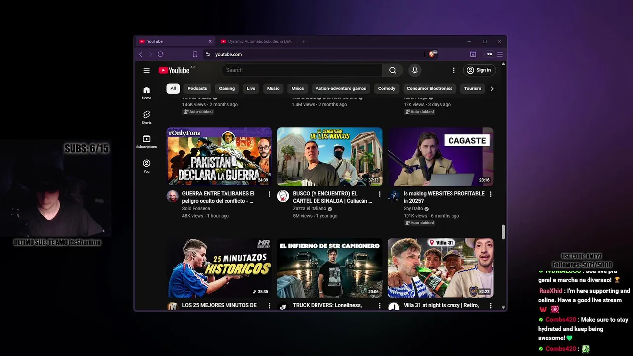Image resolution: width=633 pixels, height=356 pixels.
Task: Open Subscriptions in the sidebar
Action: click(x=146, y=141)
